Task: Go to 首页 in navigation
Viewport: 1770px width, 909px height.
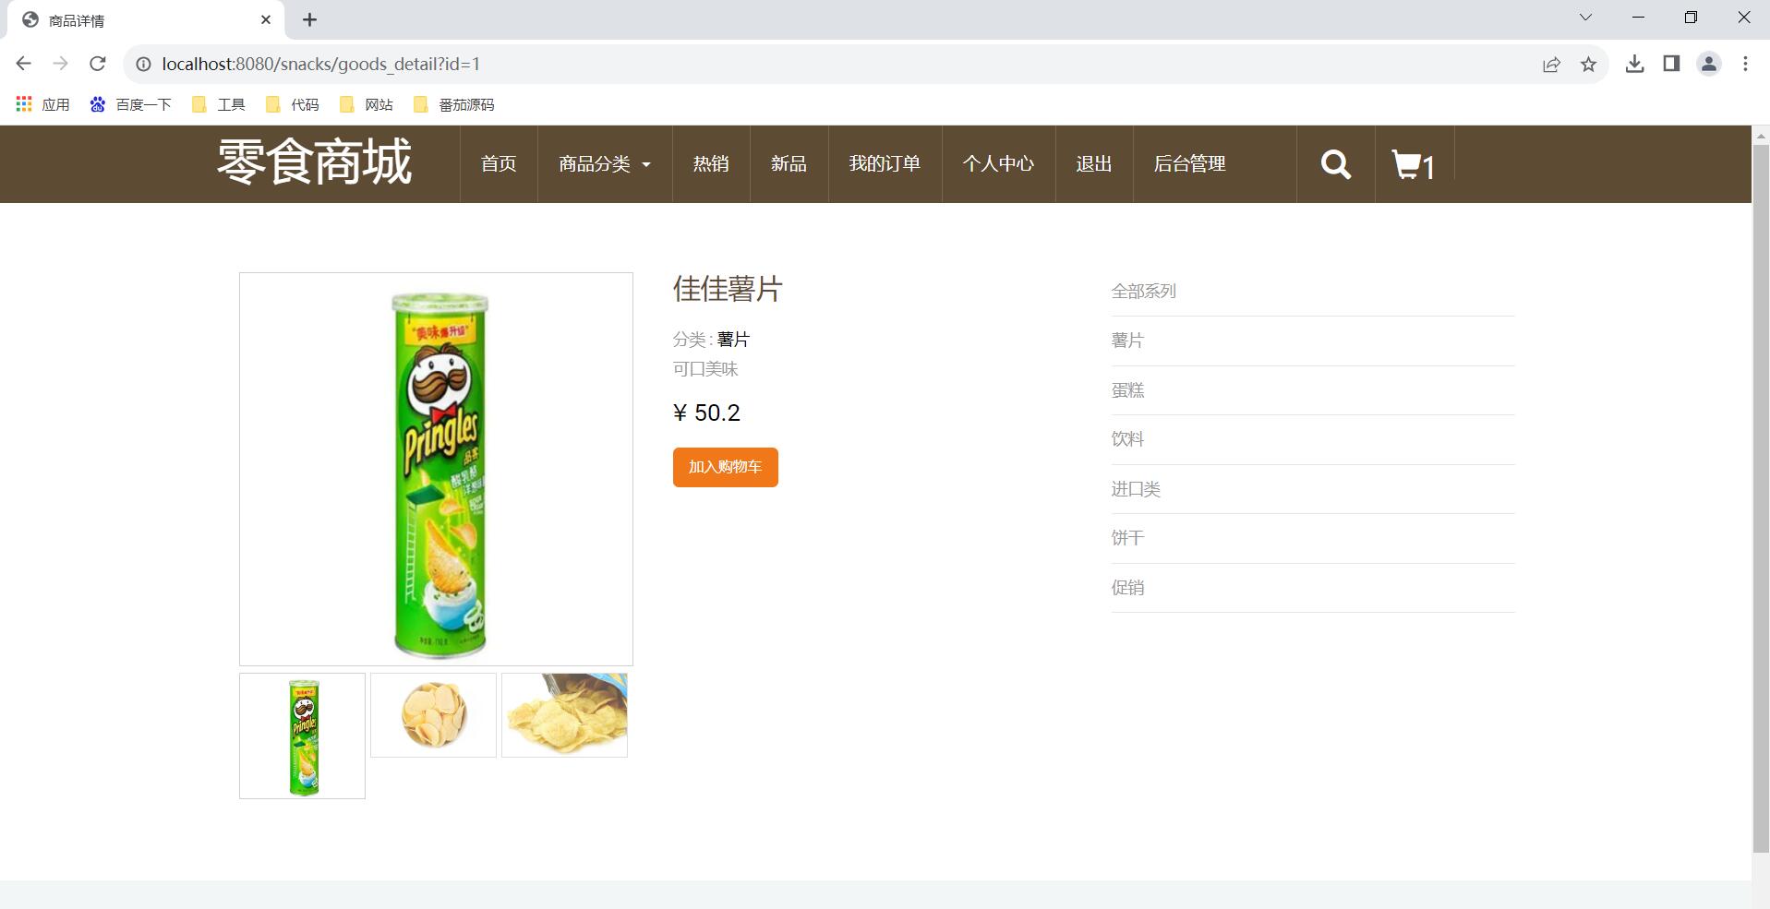Action: point(499,164)
